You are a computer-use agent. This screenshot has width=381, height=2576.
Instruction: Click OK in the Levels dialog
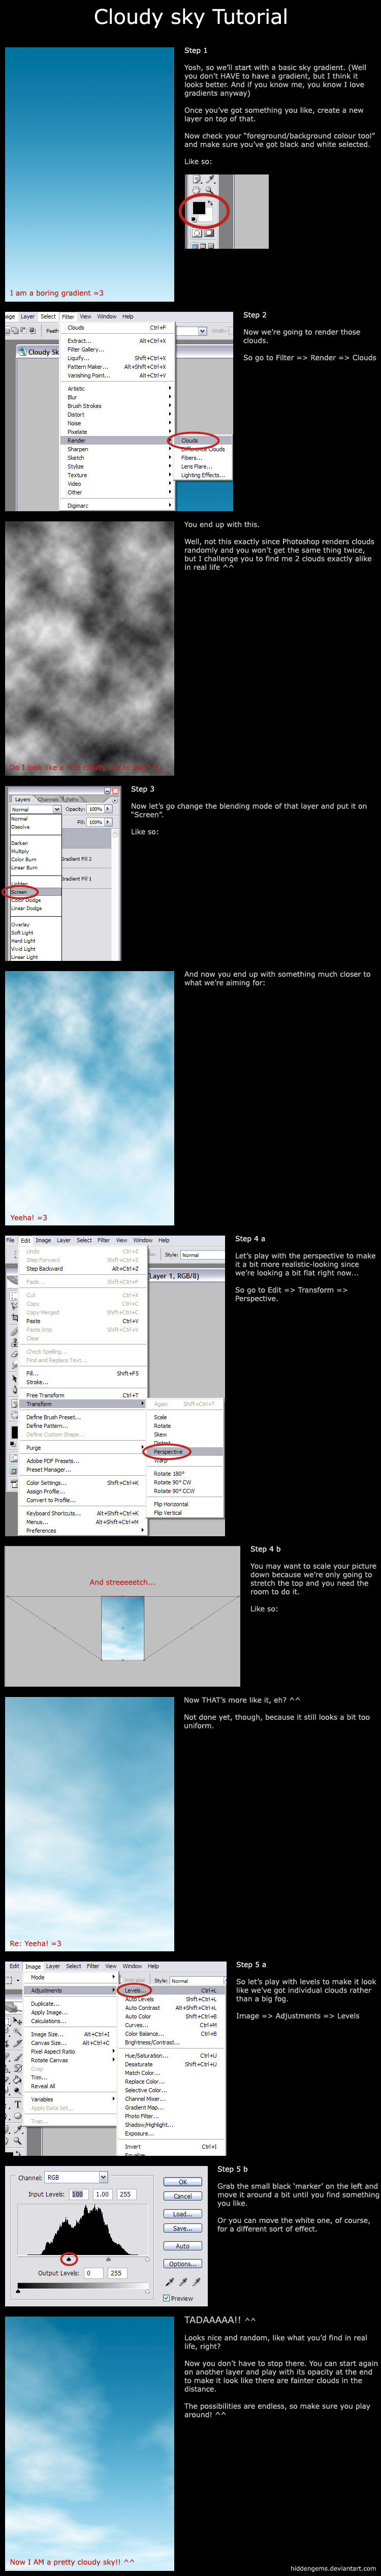(x=182, y=2182)
